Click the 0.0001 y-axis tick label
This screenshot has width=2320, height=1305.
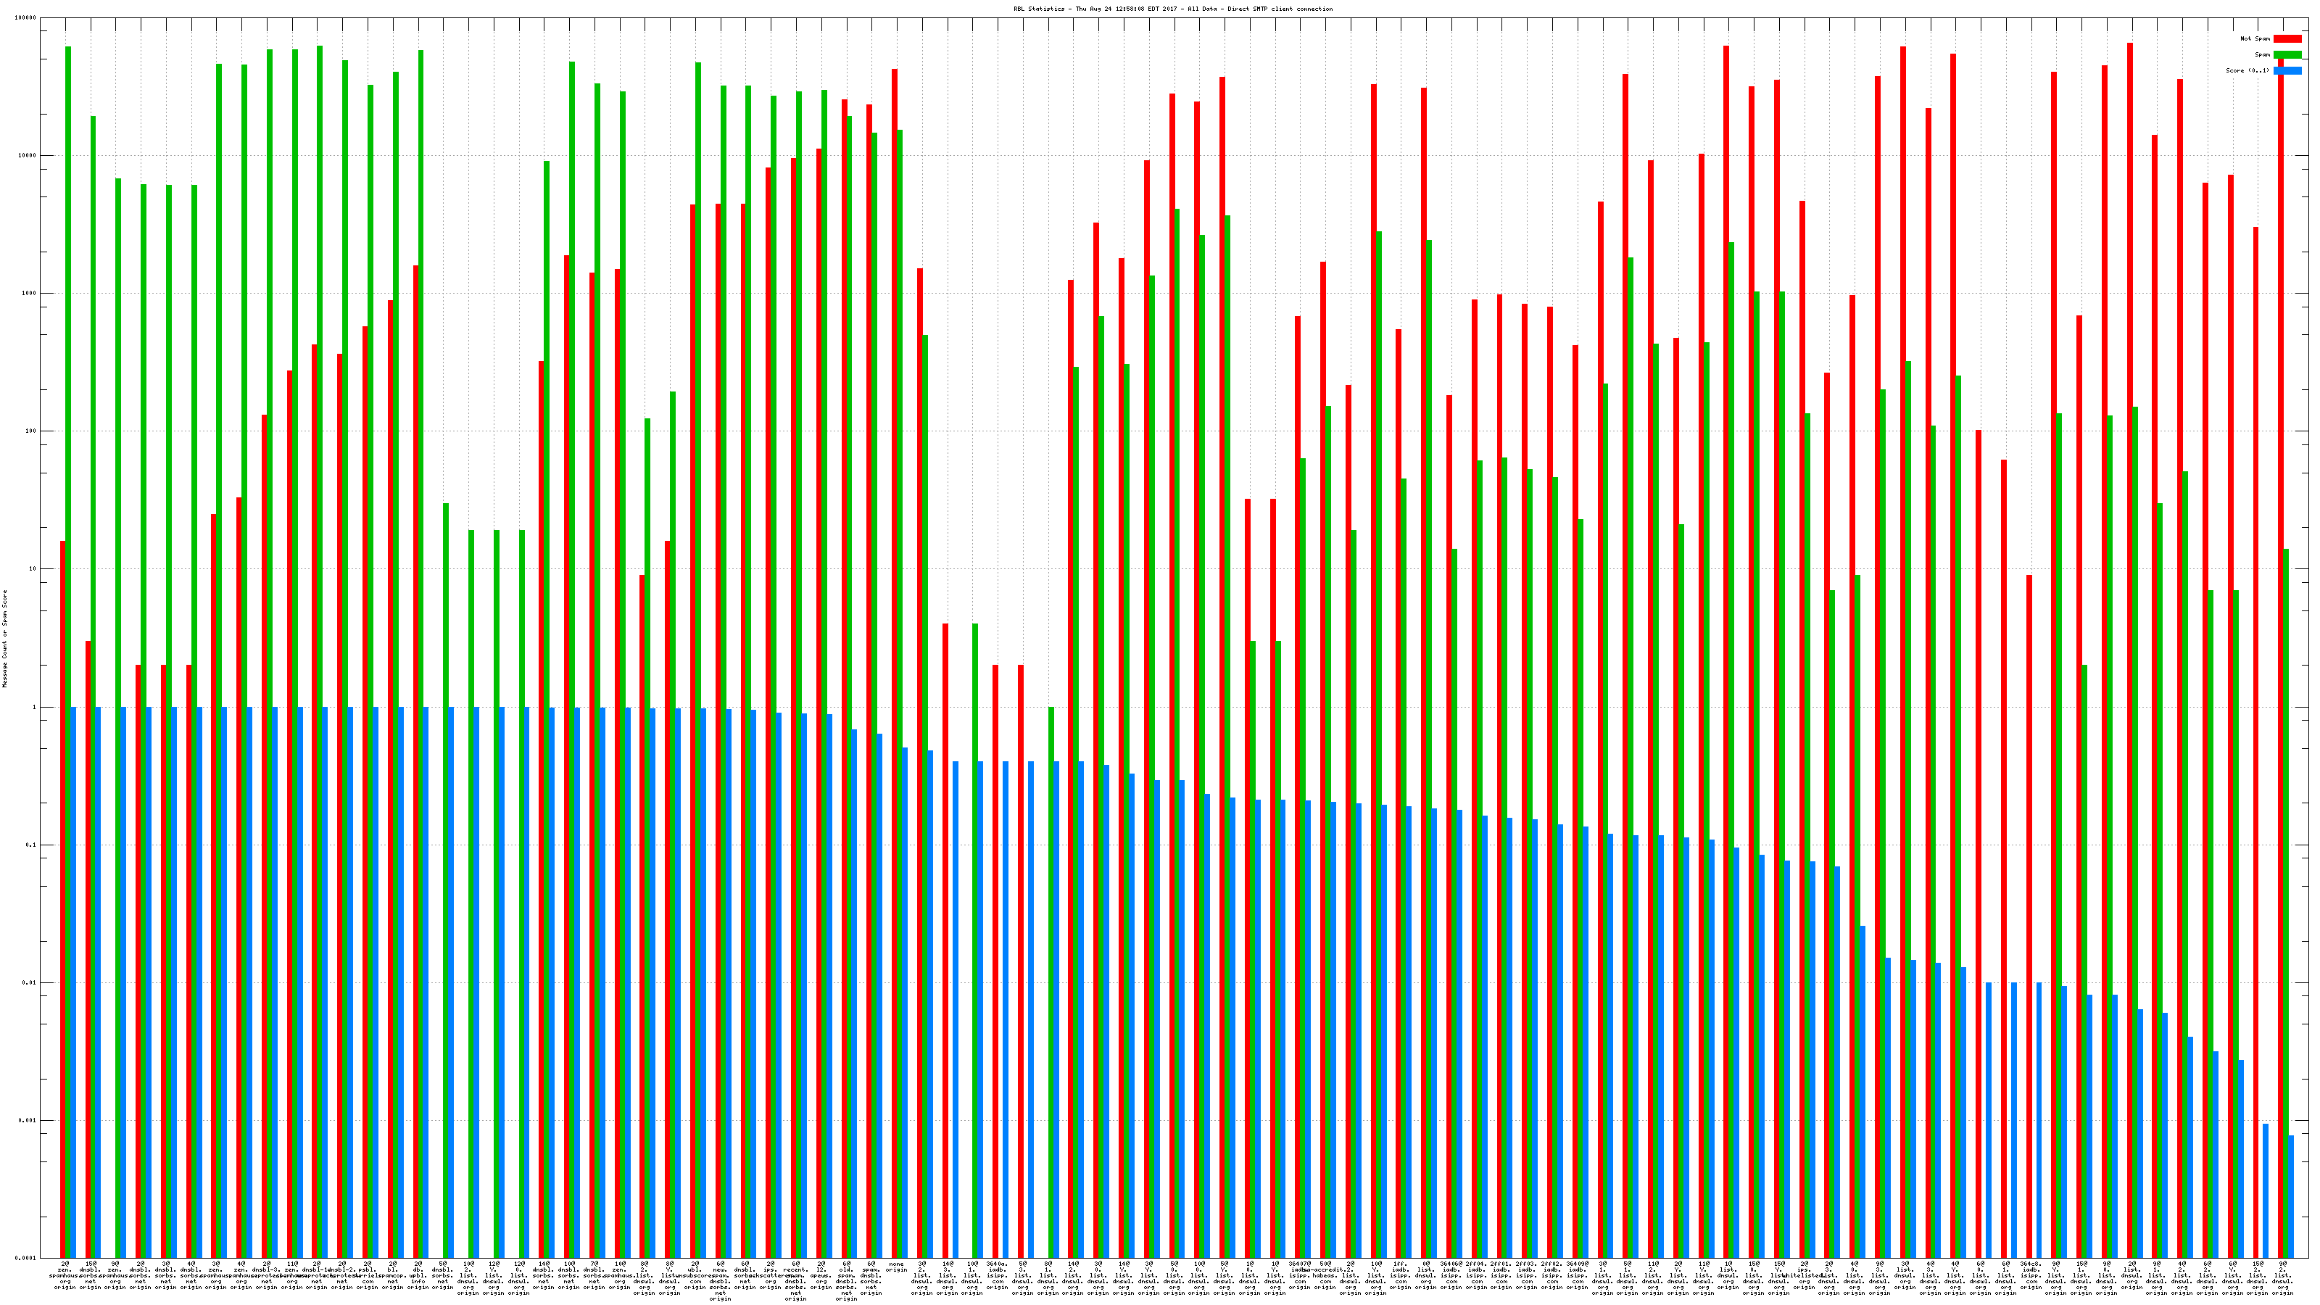pos(25,1258)
